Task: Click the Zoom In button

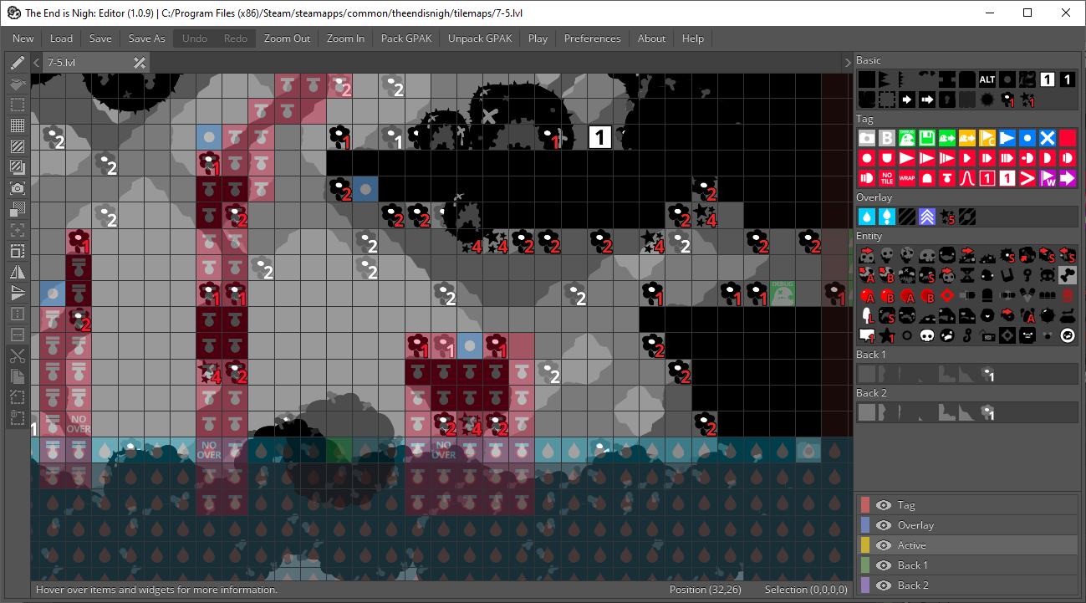Action: pyautogui.click(x=345, y=38)
